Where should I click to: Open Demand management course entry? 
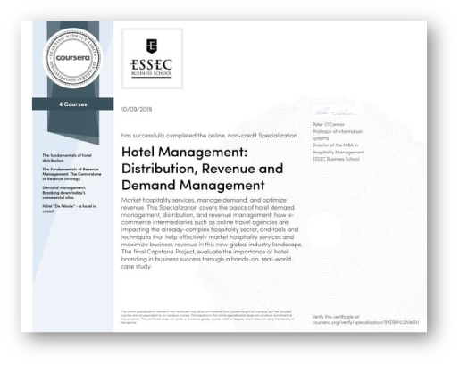(64, 193)
